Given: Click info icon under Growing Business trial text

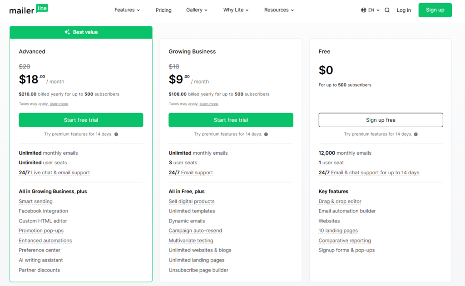Looking at the screenshot, I should tap(266, 134).
